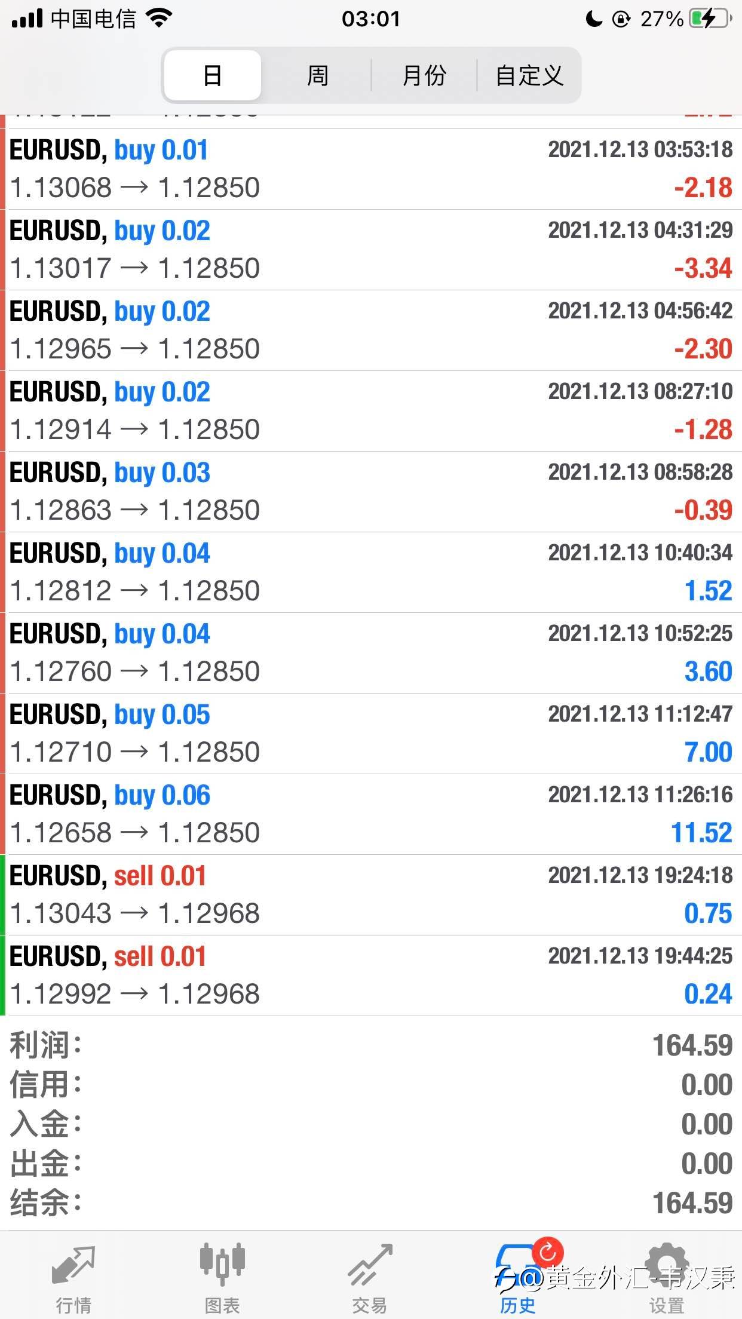Tap the 结余 balance value 164.59
This screenshot has height=1319, width=742.
point(692,1203)
